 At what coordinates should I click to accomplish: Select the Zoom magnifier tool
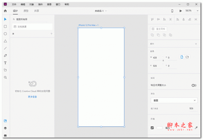[x=5, y=77]
